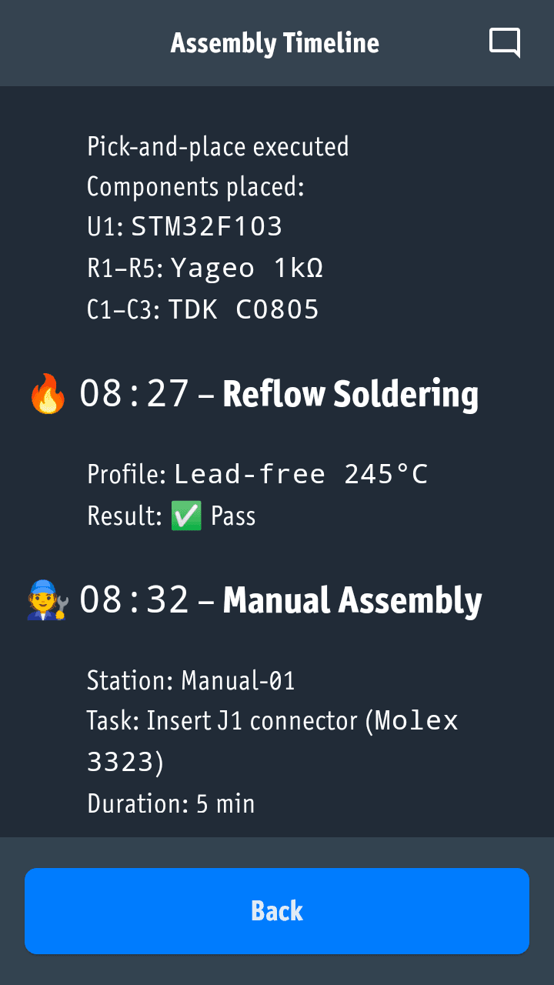This screenshot has width=554, height=985.
Task: Click the Duration: 5 min line
Action: click(171, 803)
